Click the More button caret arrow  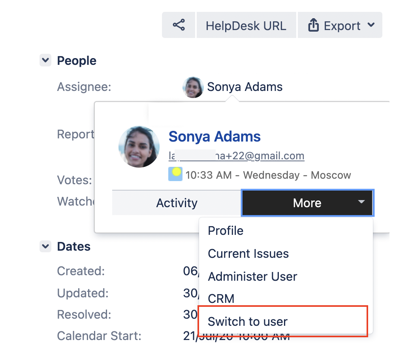coord(361,202)
